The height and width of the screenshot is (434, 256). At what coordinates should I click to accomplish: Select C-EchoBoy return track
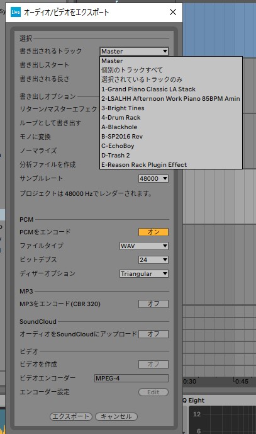[171, 146]
